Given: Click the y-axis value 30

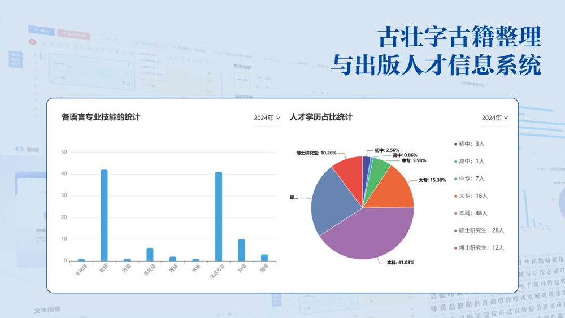Looking at the screenshot, I should [64, 195].
